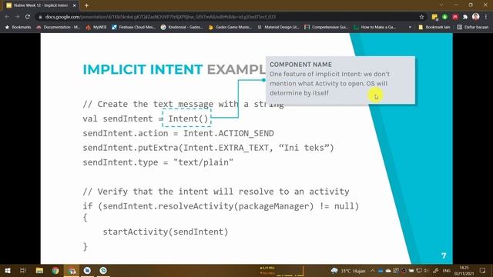
Task: Open the Daftar bacaan reading list
Action: [473, 28]
